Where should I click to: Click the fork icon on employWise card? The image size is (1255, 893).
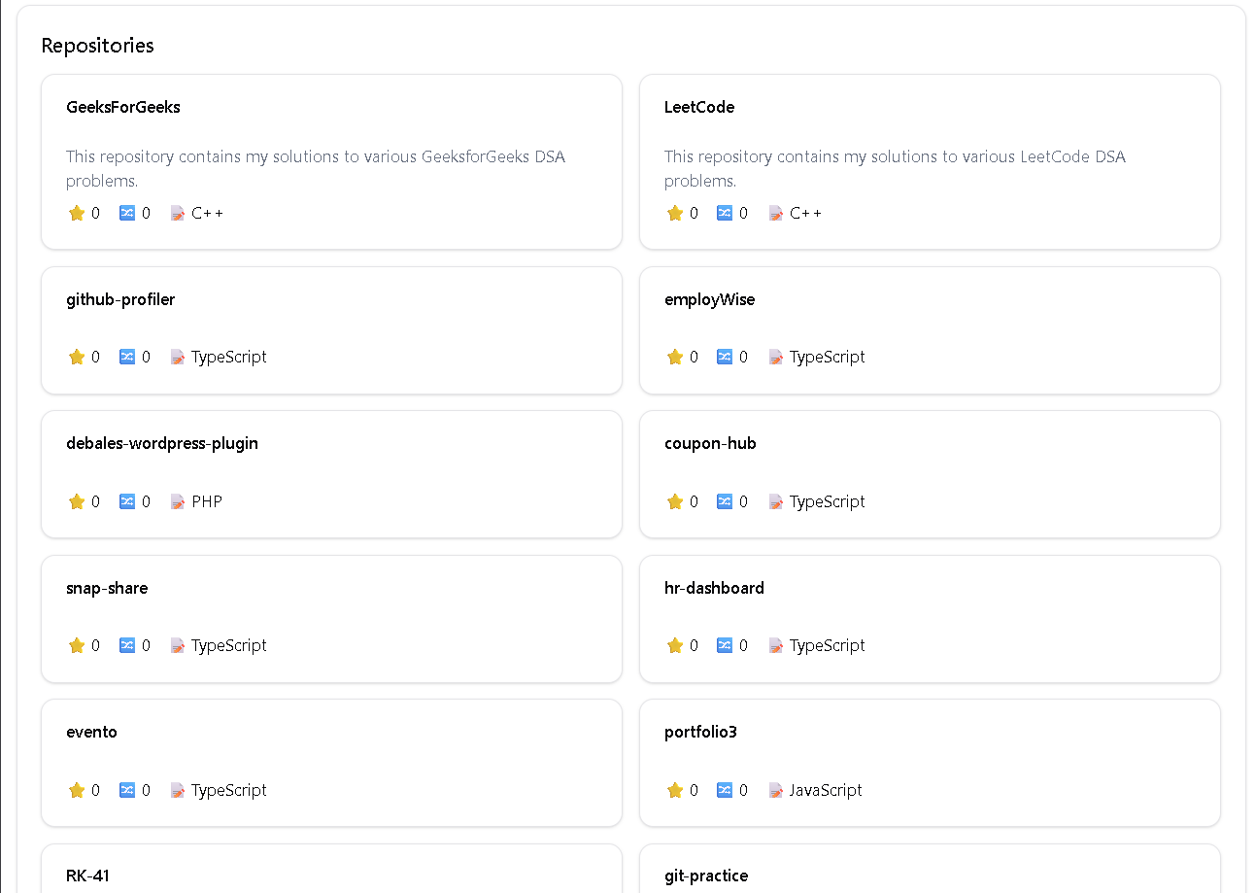pyautogui.click(x=725, y=357)
